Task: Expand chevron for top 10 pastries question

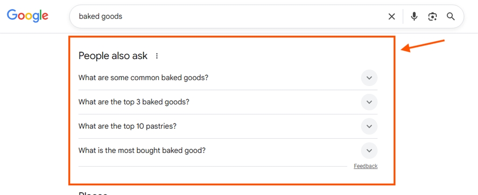Action: 369,126
